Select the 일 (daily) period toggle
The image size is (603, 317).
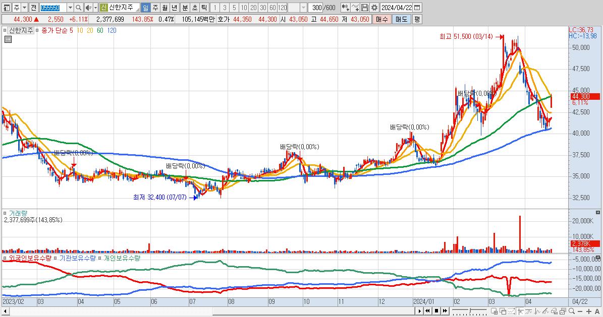pos(145,7)
